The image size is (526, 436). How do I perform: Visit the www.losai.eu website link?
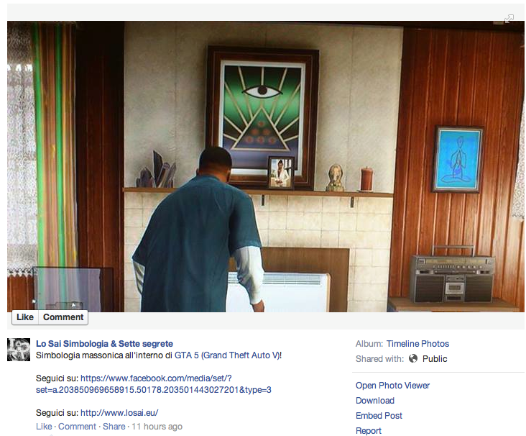coord(119,412)
